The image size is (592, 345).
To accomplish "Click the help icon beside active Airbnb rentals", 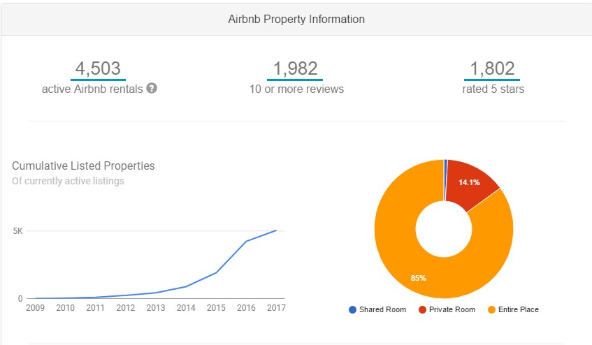I will (152, 88).
